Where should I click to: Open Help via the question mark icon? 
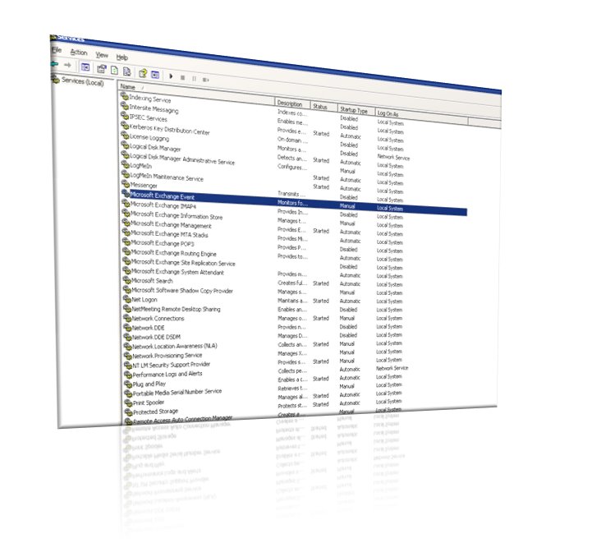[143, 73]
